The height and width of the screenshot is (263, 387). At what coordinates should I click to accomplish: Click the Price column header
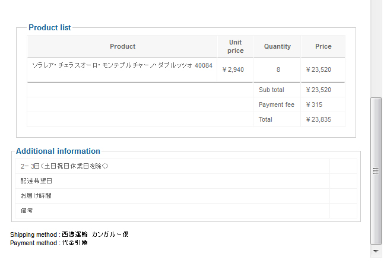point(323,46)
